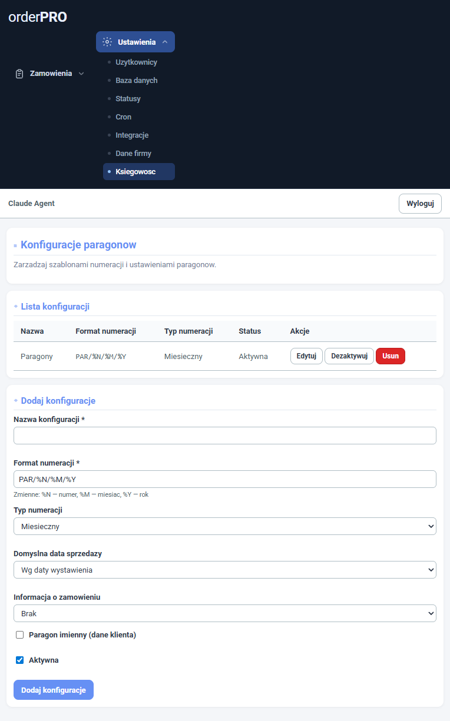Image resolution: width=450 pixels, height=721 pixels.
Task: Expand the Zamowienia menu chevron
Action: pyautogui.click(x=81, y=74)
